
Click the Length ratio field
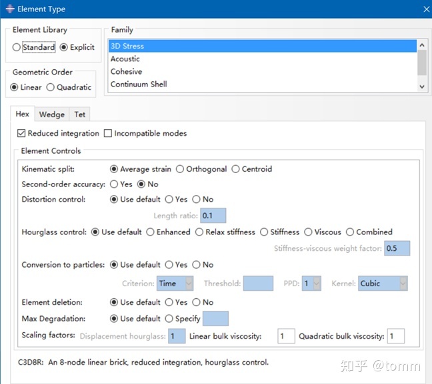tap(213, 216)
